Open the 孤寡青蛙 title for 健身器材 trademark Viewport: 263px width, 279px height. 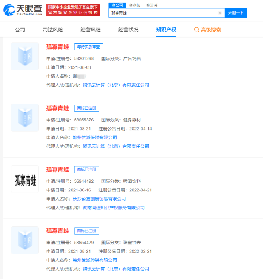point(58,108)
